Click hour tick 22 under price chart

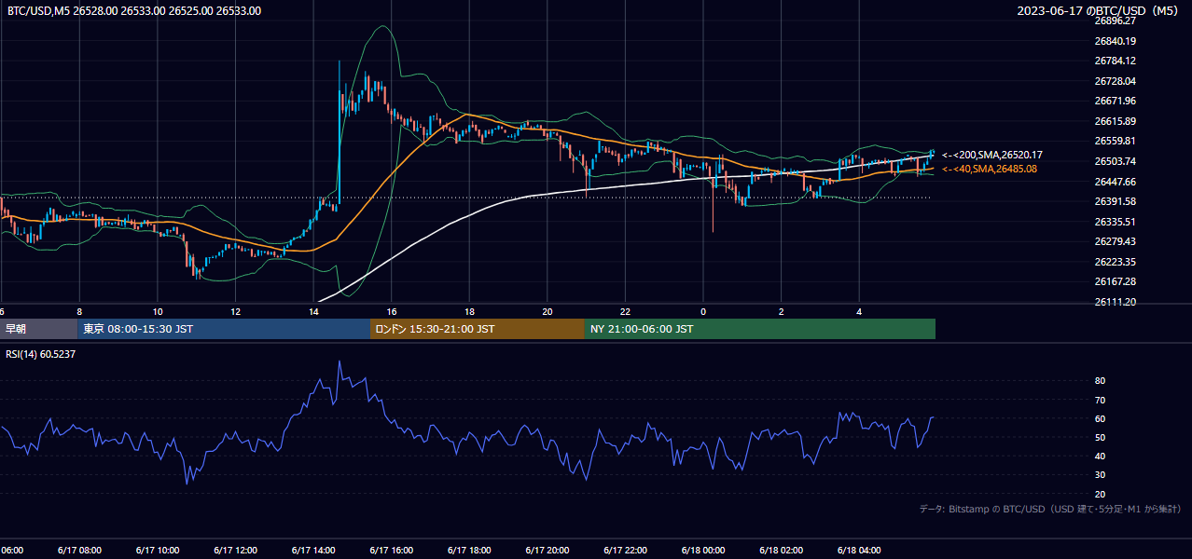click(626, 311)
